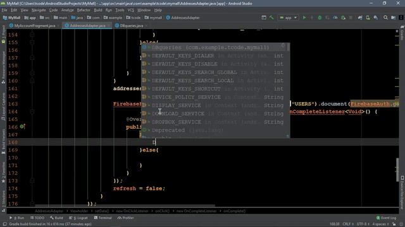Click the grey Stop button in toolbar
Image resolution: width=405 pixels, height=227 pixels.
[351, 18]
